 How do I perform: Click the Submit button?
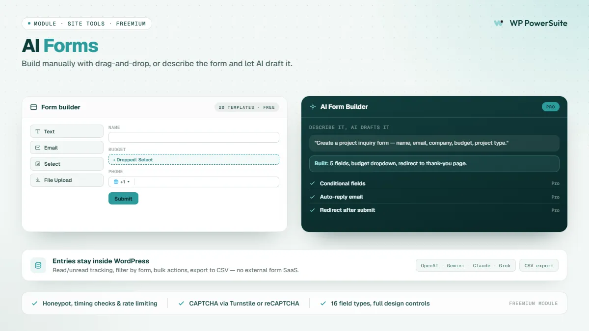pyautogui.click(x=123, y=199)
